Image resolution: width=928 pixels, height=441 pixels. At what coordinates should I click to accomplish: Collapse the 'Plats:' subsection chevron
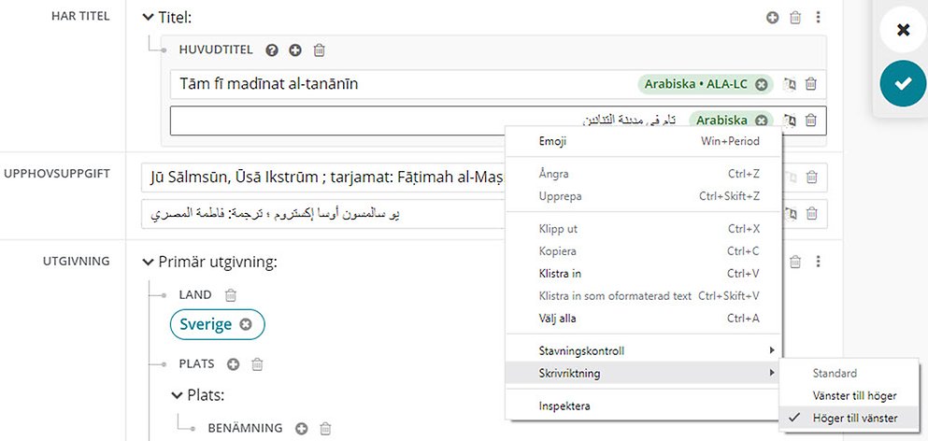click(177, 395)
